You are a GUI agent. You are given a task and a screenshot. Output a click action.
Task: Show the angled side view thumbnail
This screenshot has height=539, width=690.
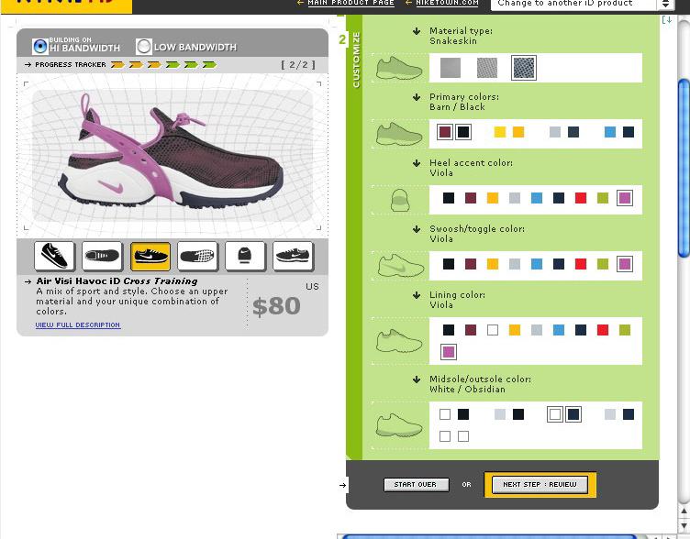[54, 256]
